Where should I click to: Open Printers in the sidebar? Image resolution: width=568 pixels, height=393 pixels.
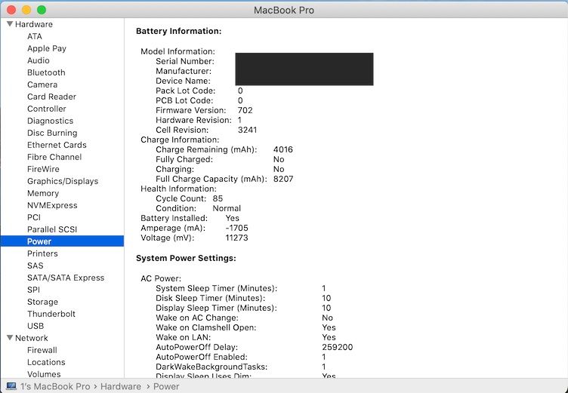tap(42, 253)
